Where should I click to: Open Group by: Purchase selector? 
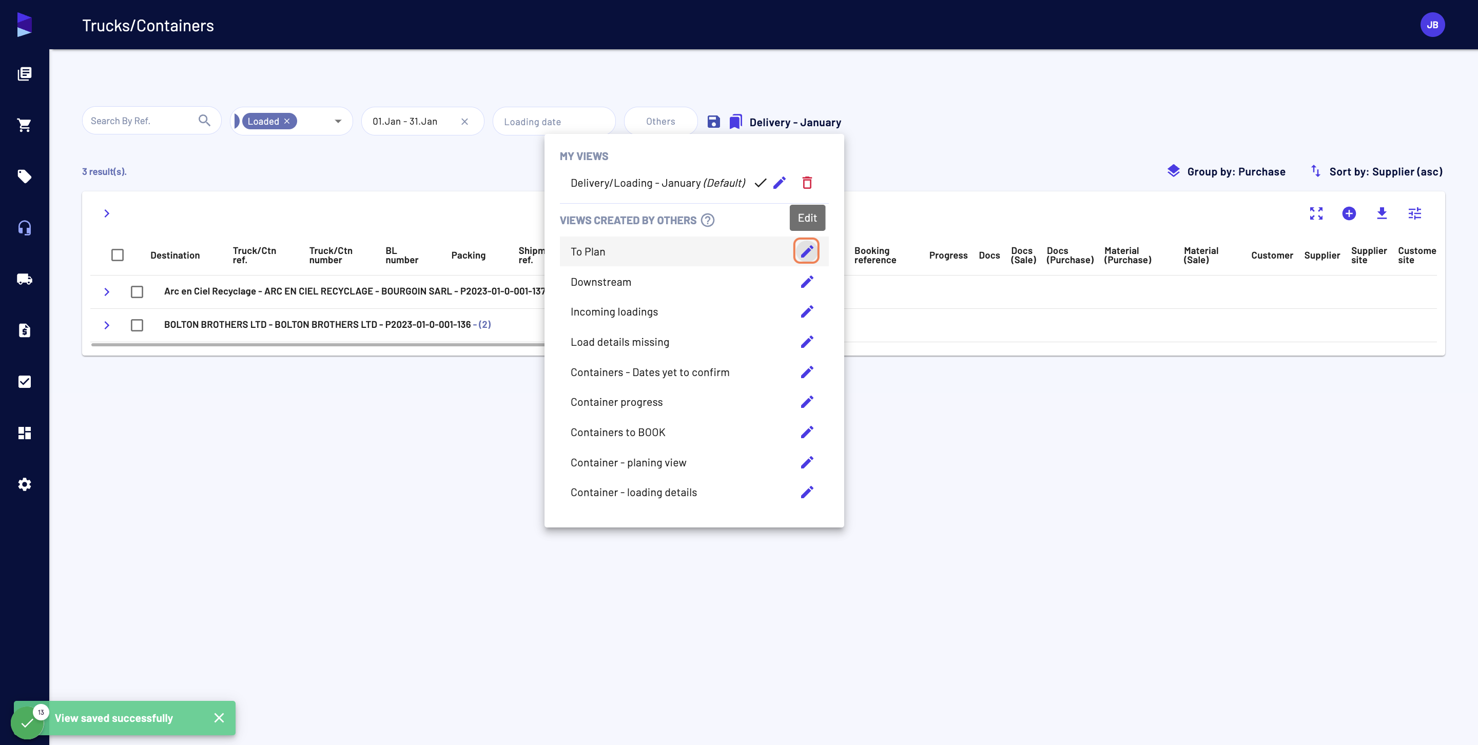tap(1226, 171)
